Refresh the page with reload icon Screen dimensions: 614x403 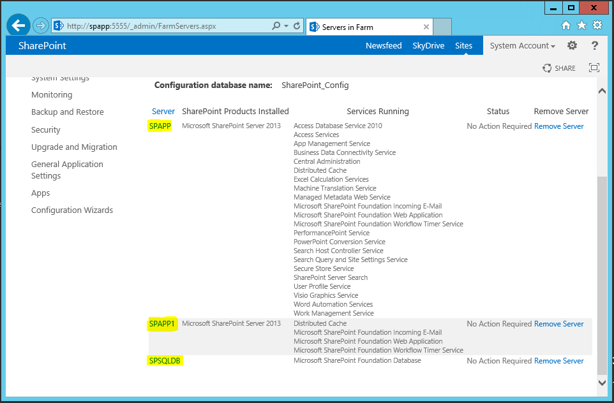[297, 26]
